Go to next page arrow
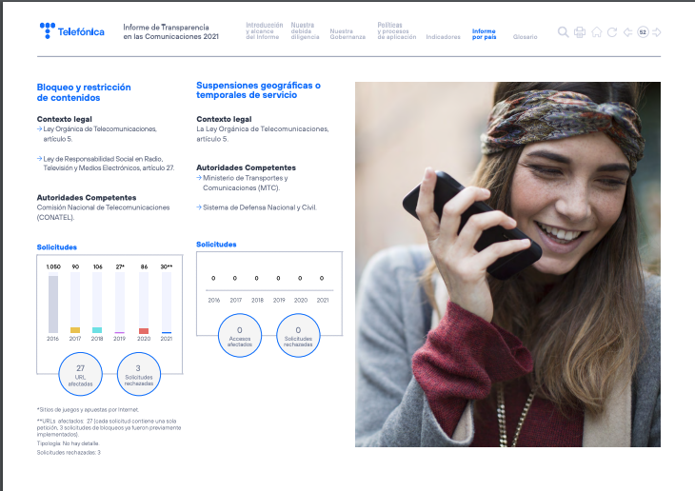 657,32
